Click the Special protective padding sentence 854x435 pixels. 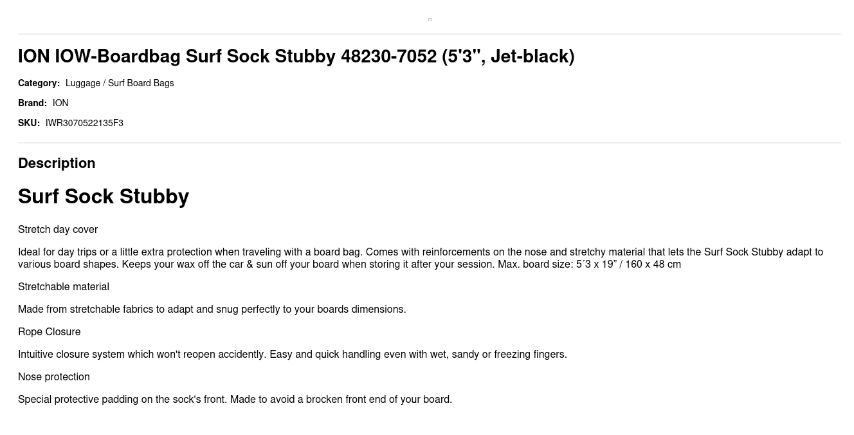click(x=235, y=400)
